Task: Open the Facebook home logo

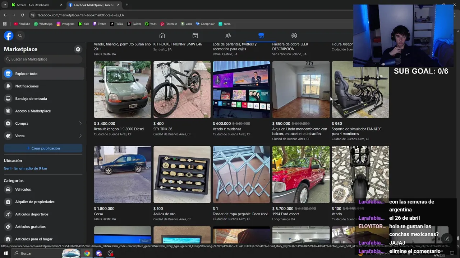Action: (x=9, y=35)
